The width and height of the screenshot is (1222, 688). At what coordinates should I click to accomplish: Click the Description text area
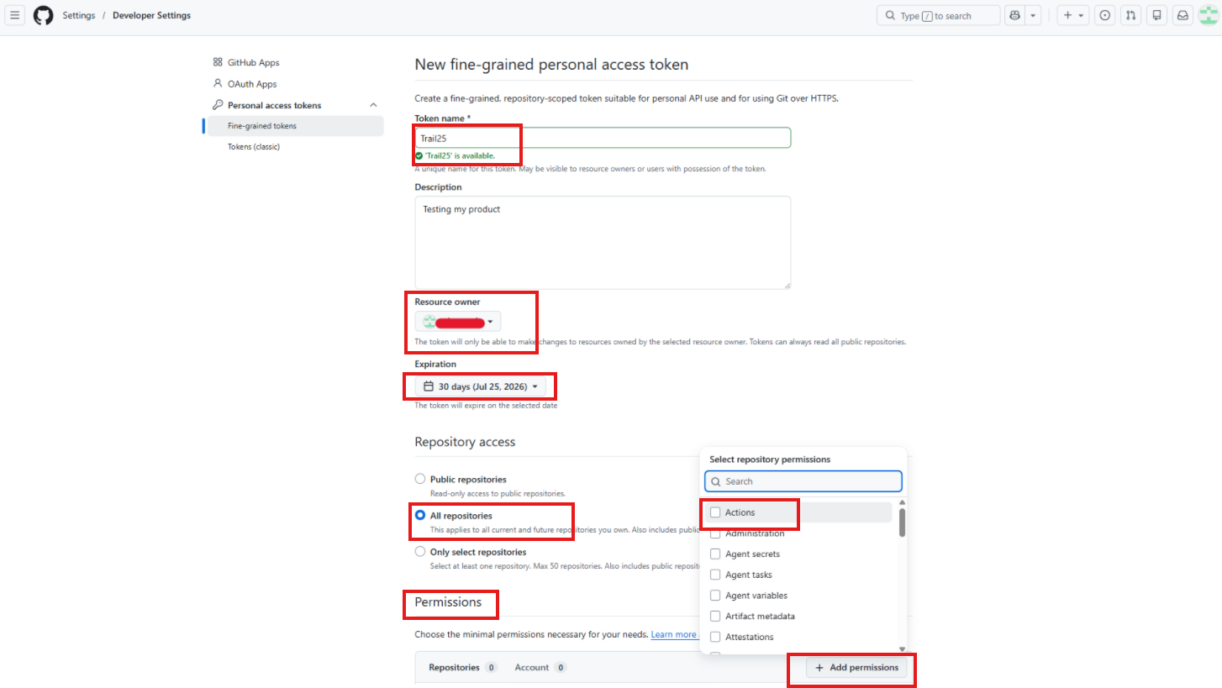coord(603,243)
